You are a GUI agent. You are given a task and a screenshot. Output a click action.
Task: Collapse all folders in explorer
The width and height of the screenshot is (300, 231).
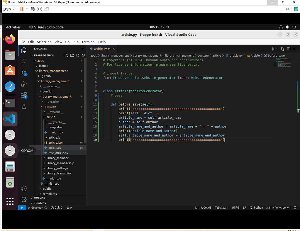83,55
